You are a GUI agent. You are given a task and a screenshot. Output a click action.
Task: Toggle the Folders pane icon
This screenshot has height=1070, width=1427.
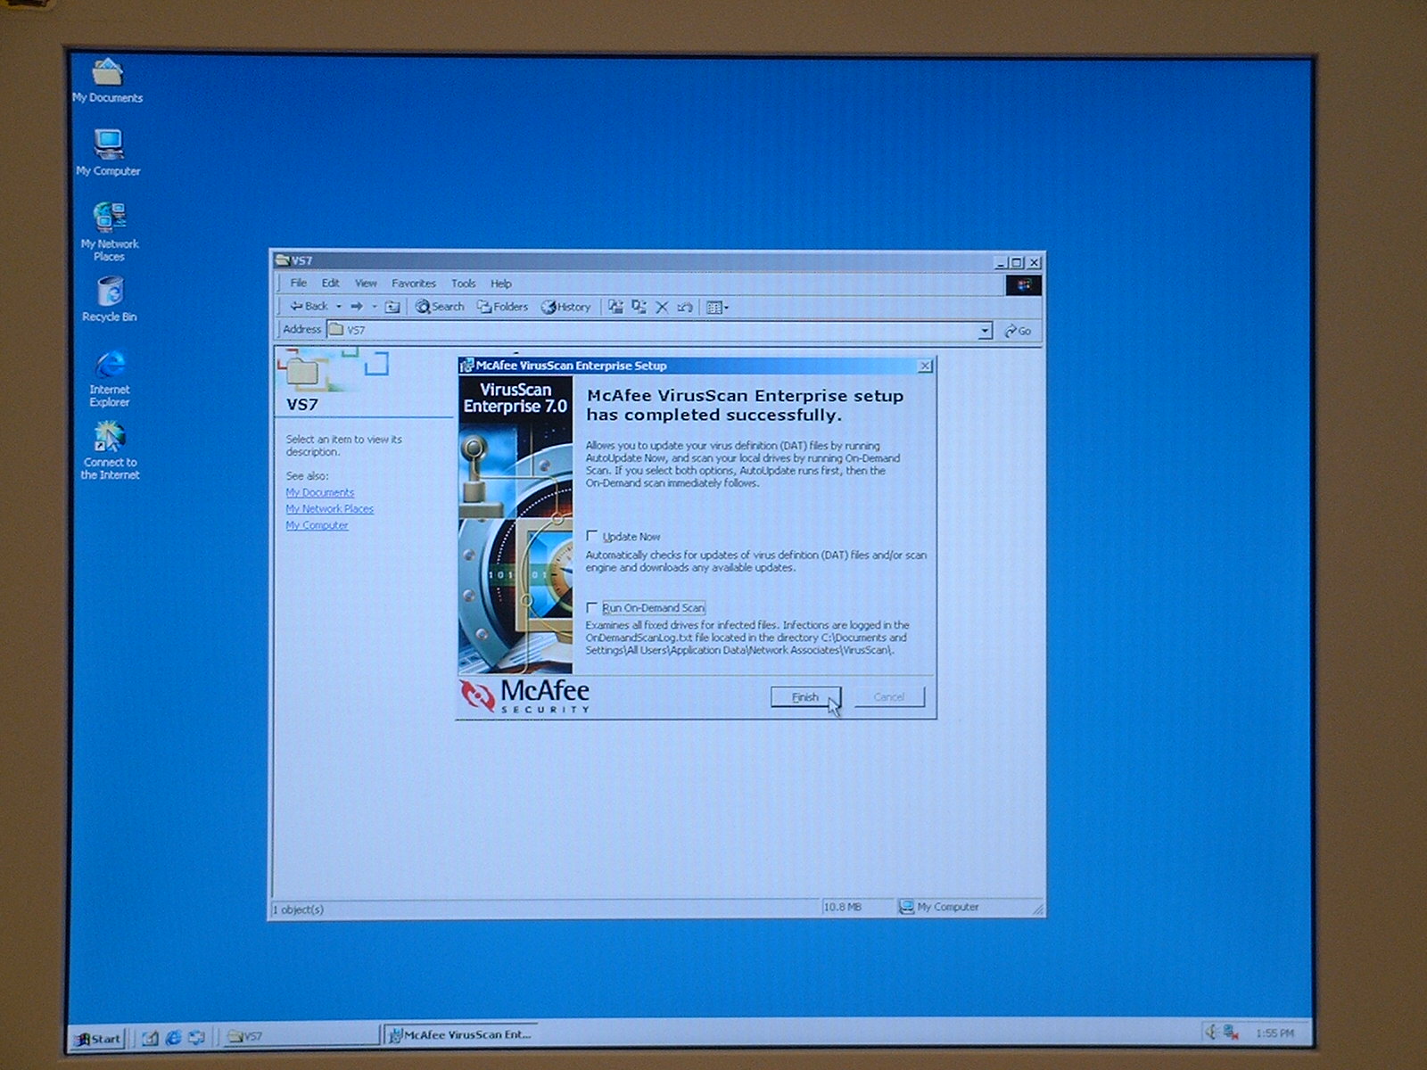(502, 307)
